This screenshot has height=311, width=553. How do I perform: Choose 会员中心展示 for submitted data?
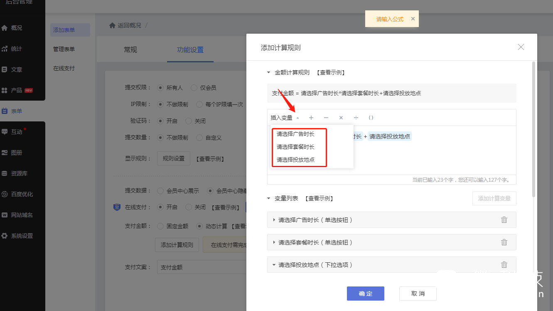pos(160,191)
